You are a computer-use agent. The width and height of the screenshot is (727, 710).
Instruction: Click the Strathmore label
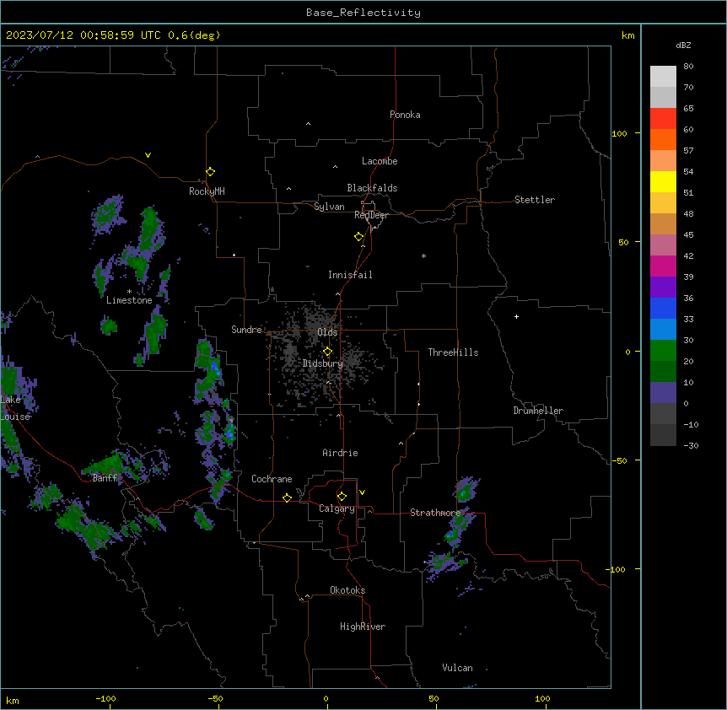coord(435,513)
